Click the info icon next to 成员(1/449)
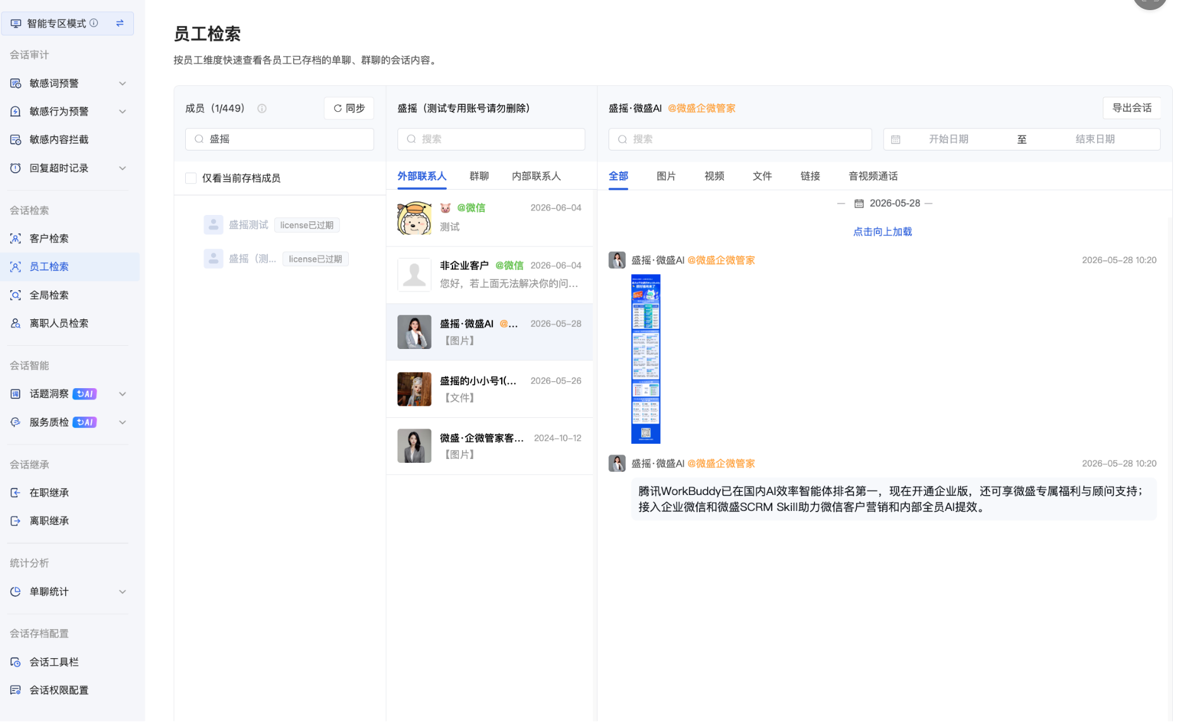 tap(262, 109)
